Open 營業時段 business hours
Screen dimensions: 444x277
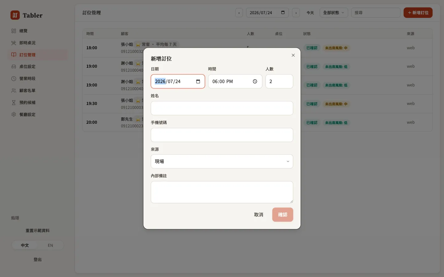coord(37,78)
